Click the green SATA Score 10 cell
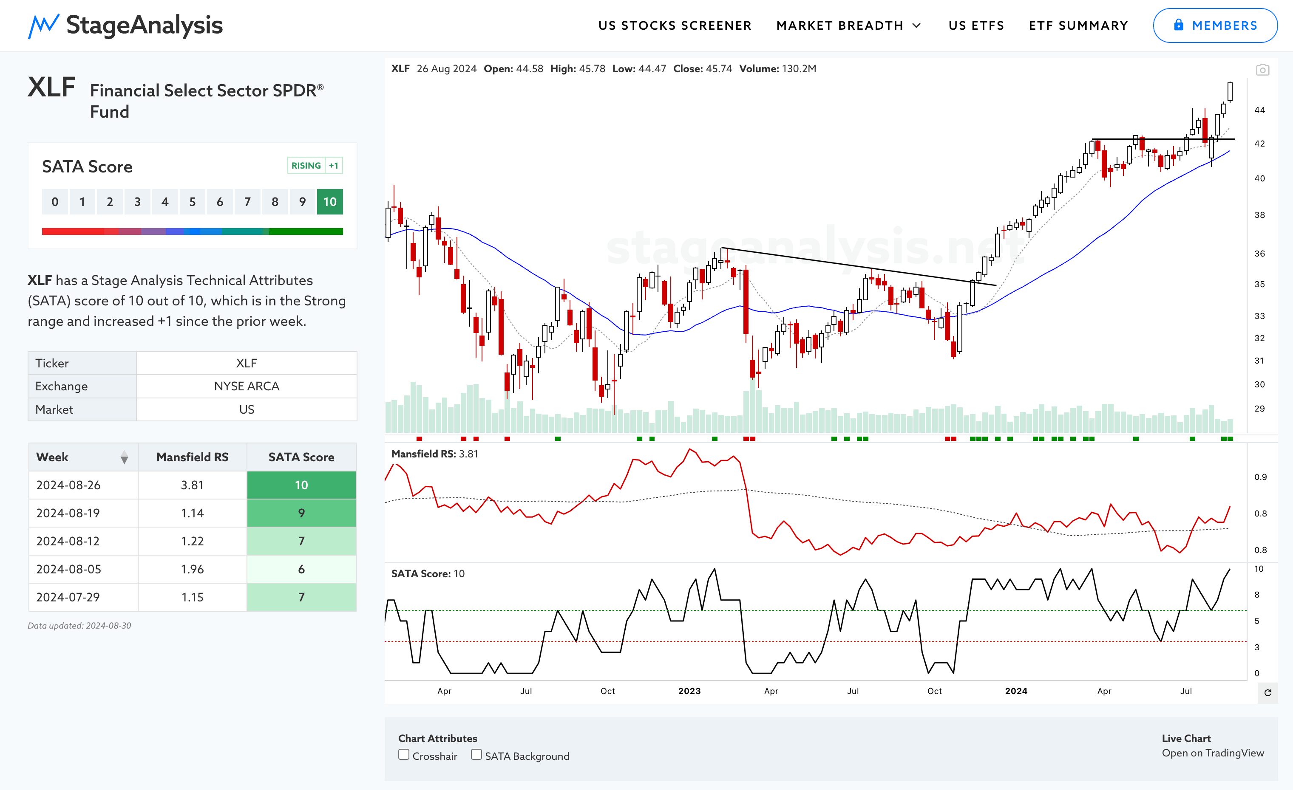 pos(301,485)
